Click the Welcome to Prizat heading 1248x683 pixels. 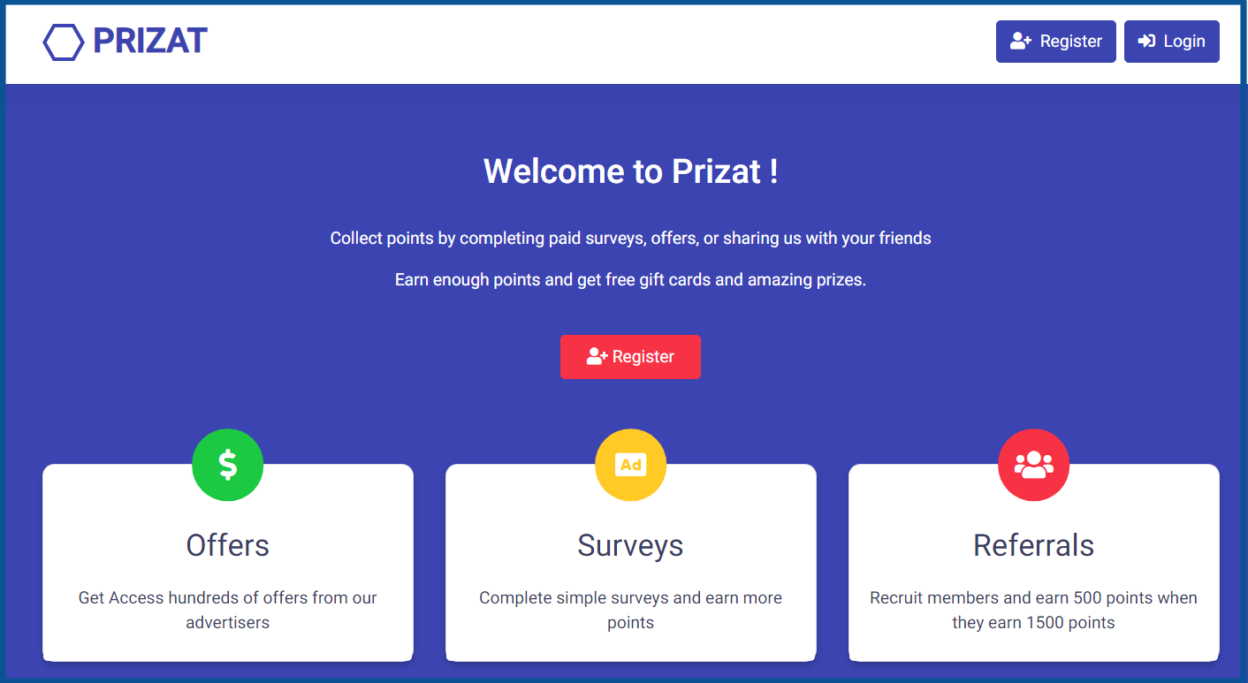tap(631, 171)
